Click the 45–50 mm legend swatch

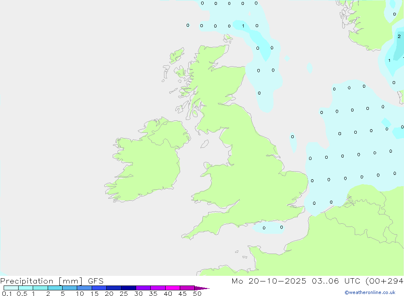click(187, 288)
